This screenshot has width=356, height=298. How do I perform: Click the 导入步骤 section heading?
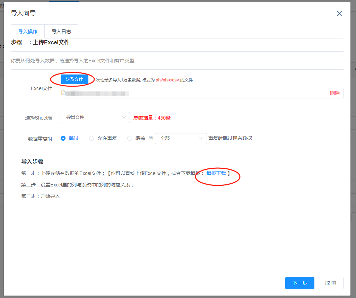click(x=32, y=162)
